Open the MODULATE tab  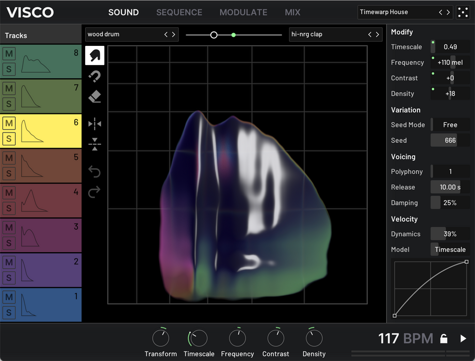point(243,12)
